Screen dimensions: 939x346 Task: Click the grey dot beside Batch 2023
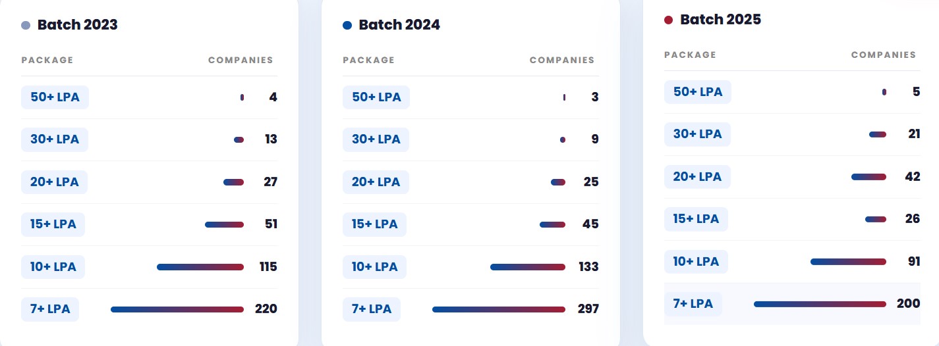(26, 26)
